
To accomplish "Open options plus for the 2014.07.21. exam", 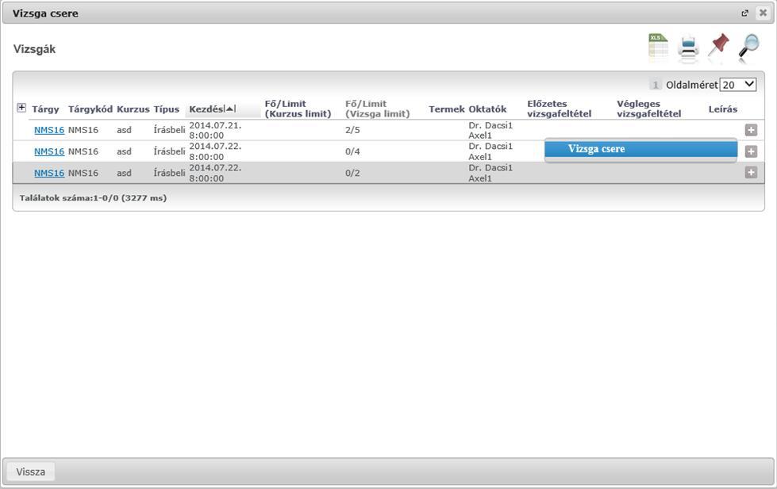I will click(751, 130).
